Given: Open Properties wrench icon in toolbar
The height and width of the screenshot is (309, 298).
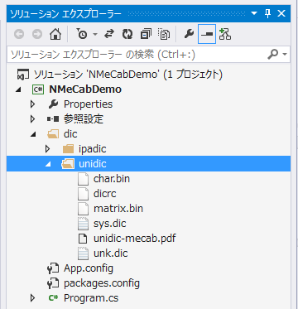Looking at the screenshot, I should (x=189, y=34).
